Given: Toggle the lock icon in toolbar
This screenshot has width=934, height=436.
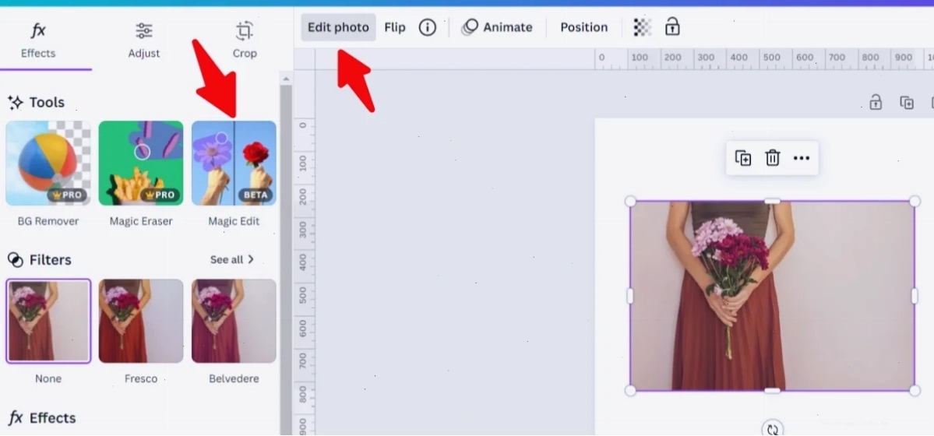Looking at the screenshot, I should click(672, 26).
